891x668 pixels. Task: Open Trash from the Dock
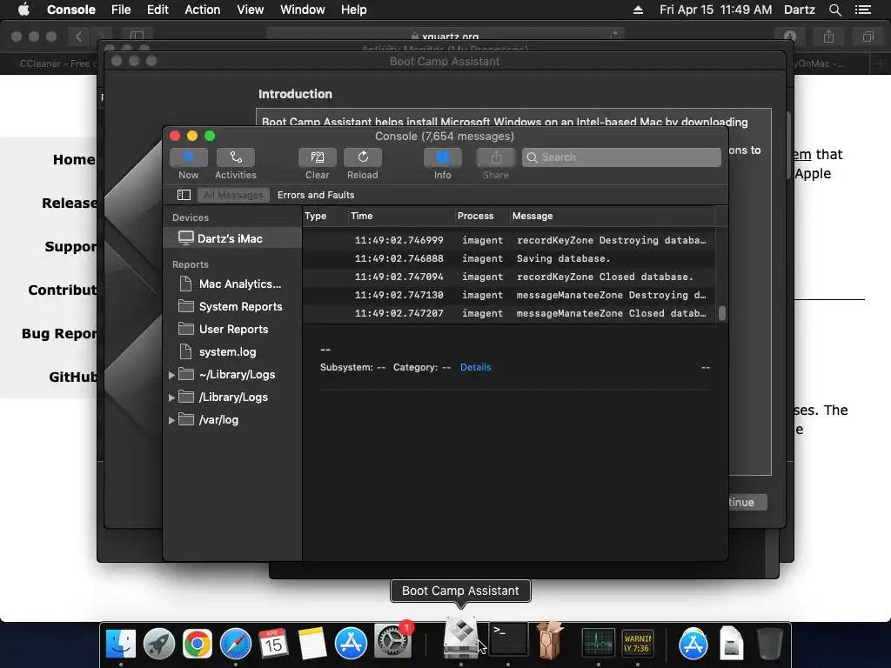point(770,644)
